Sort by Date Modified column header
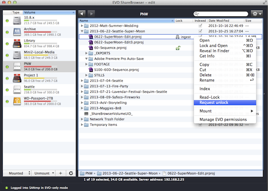The width and height of the screenshot is (268, 191). (226, 20)
